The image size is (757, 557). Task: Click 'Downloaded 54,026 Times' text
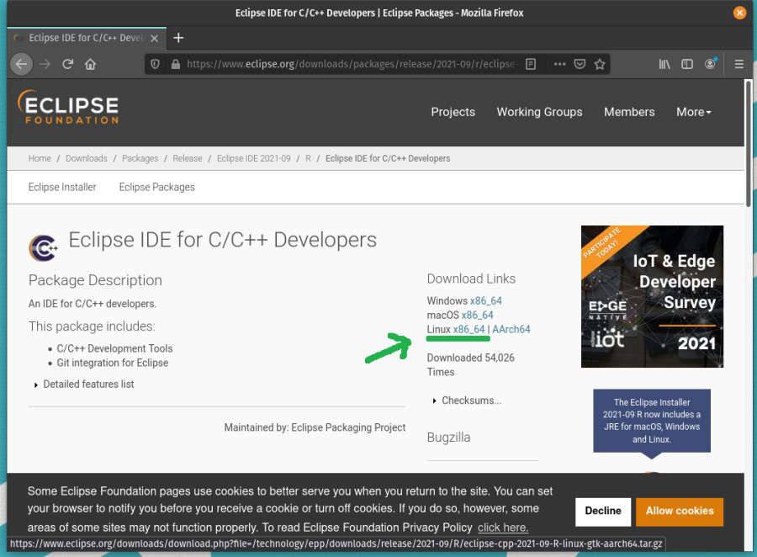471,364
